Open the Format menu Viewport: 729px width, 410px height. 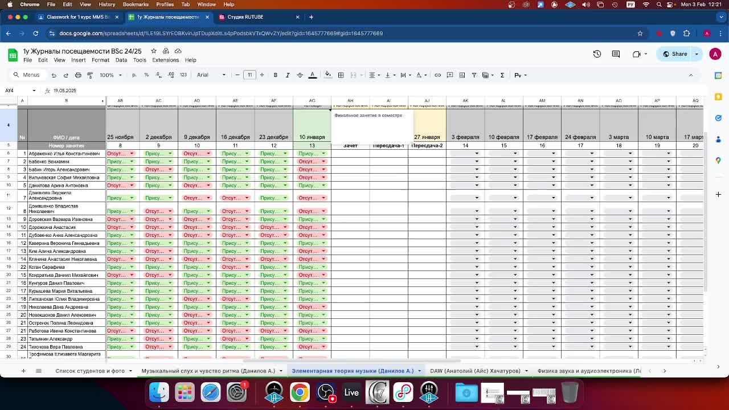[100, 60]
